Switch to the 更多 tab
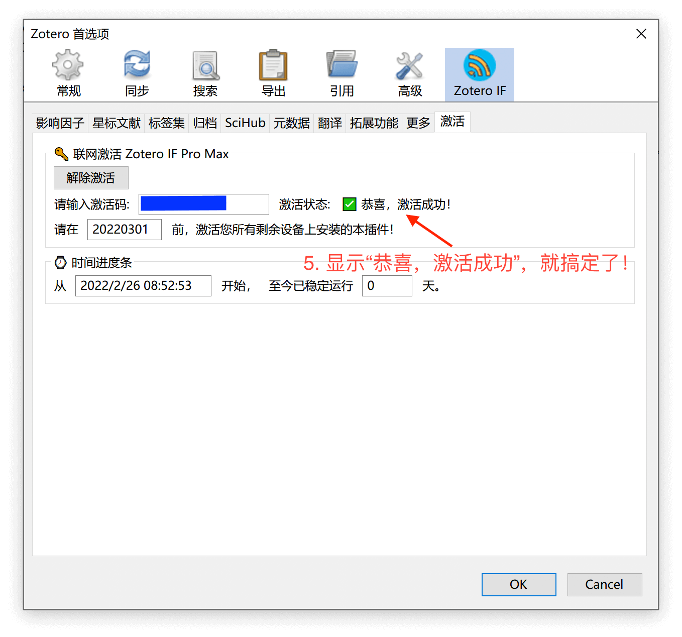 click(x=418, y=123)
